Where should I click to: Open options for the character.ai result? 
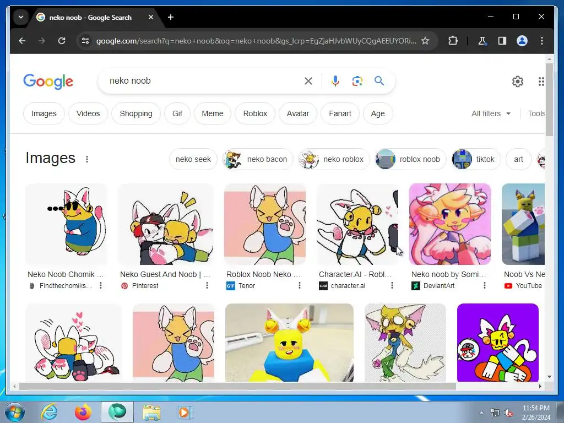point(392,285)
